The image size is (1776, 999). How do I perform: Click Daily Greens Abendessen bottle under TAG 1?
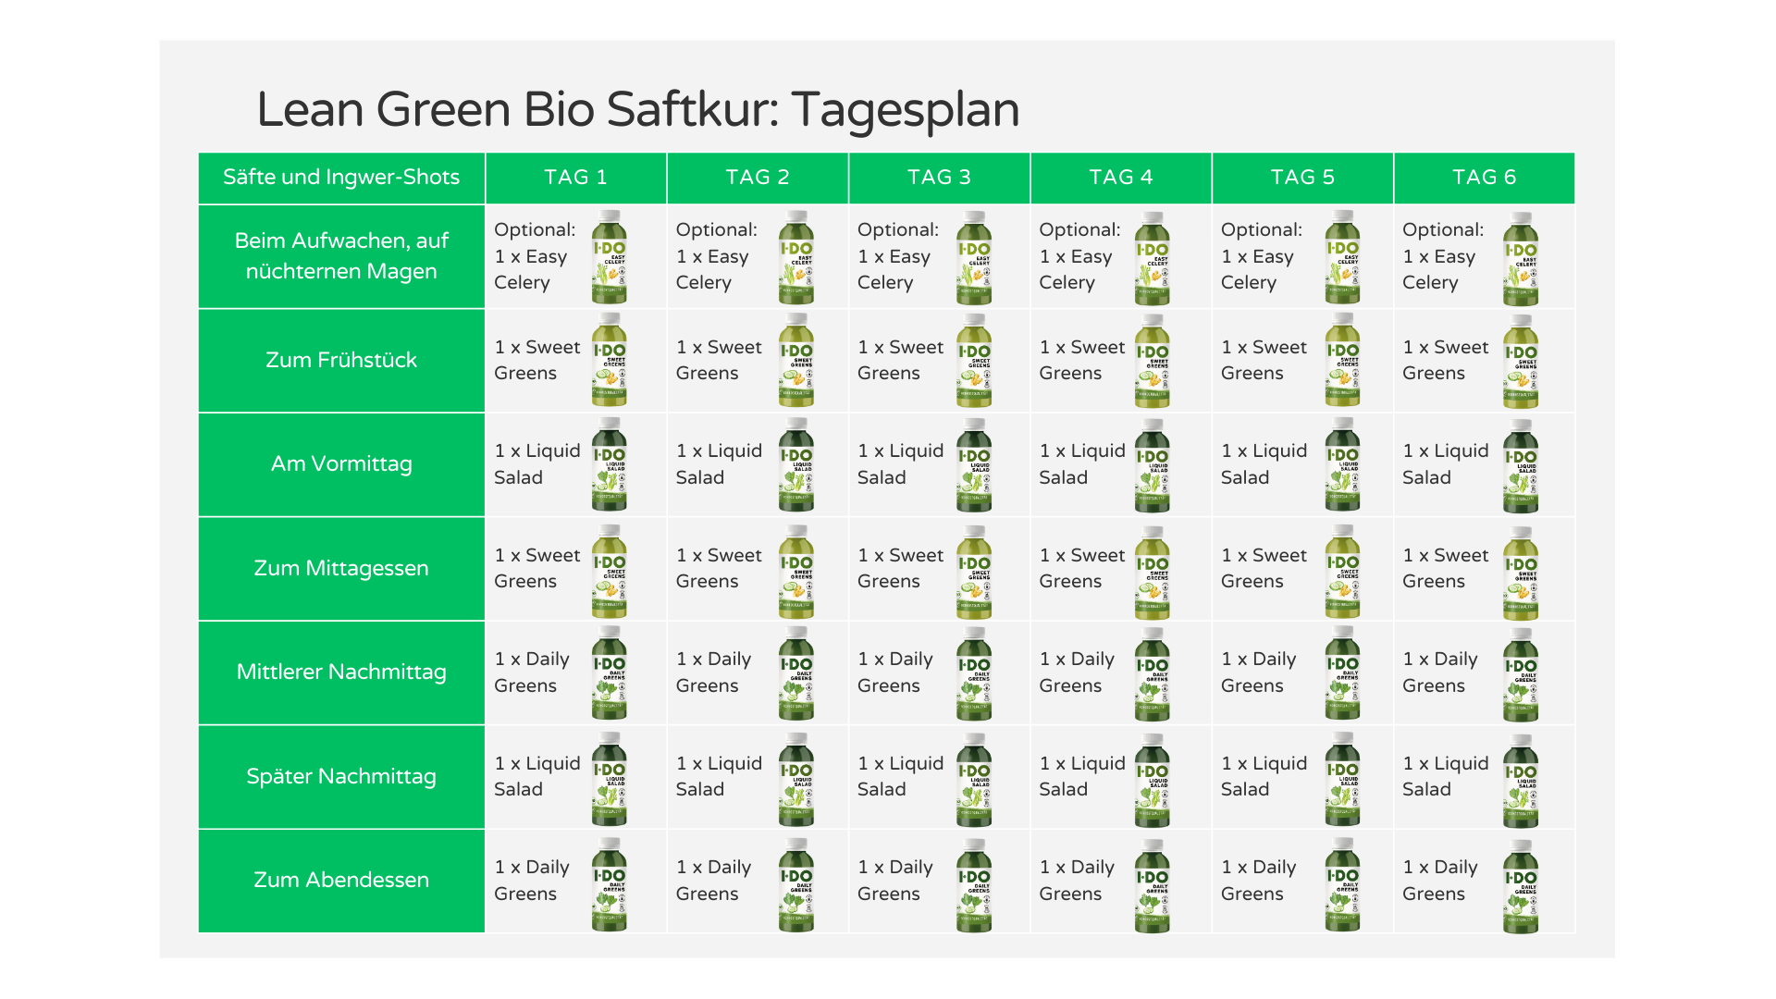610,884
